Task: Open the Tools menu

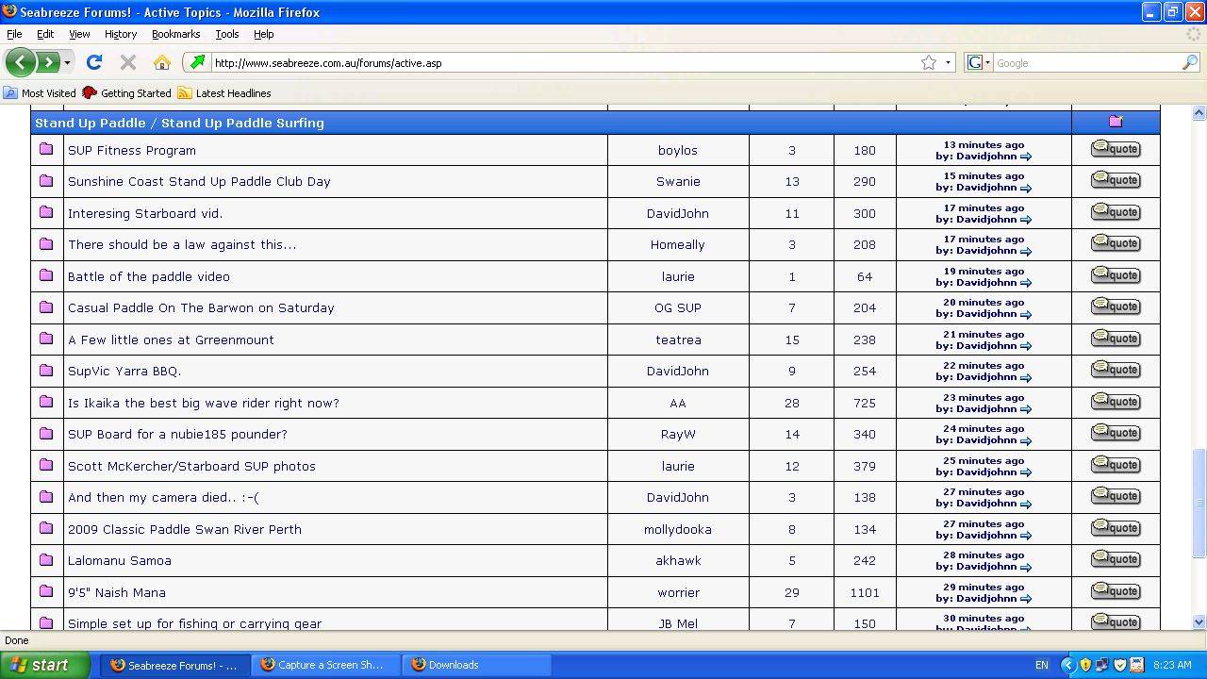Action: [226, 34]
